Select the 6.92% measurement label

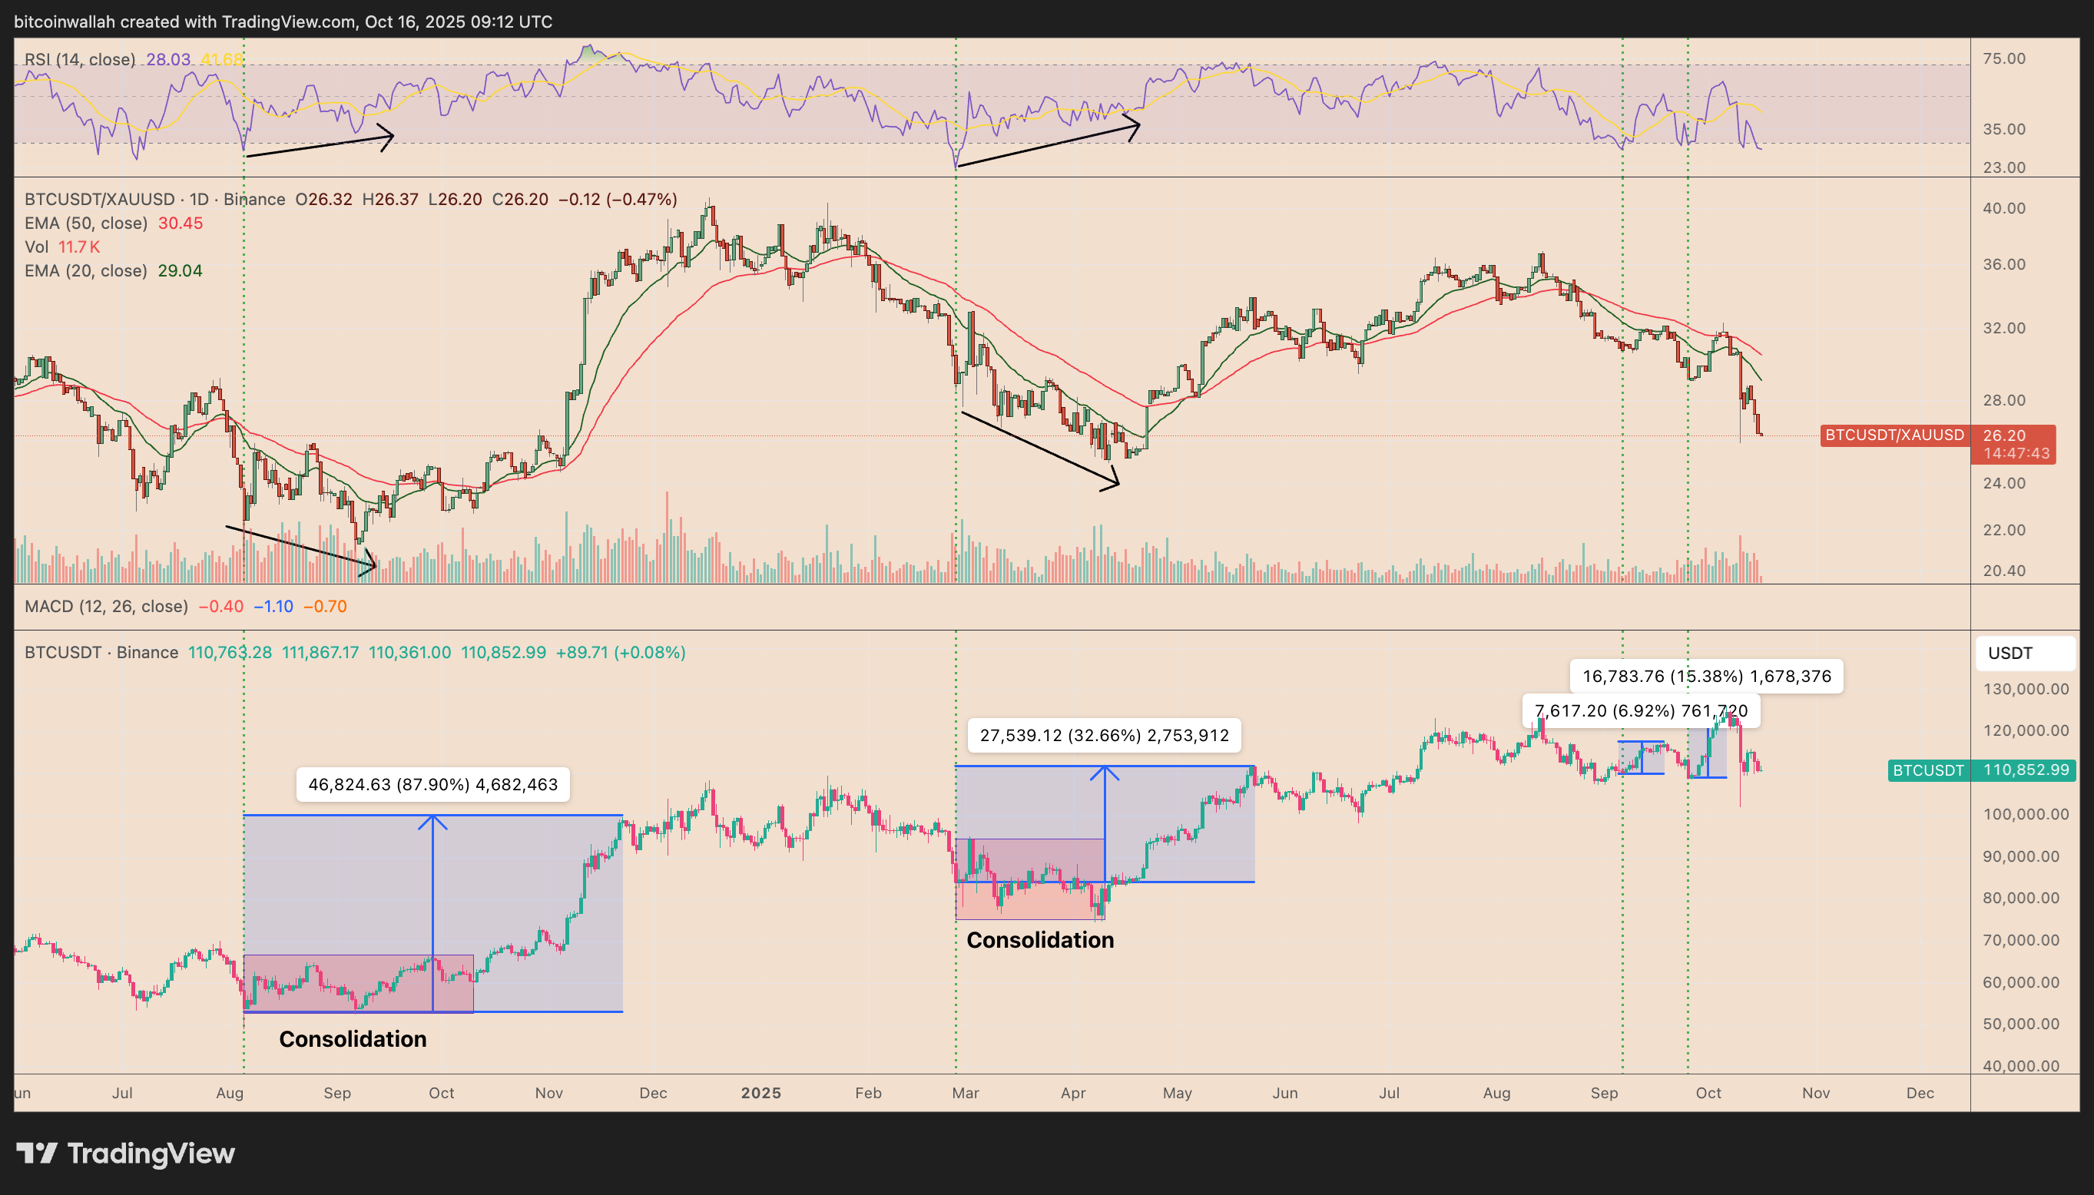click(1641, 710)
